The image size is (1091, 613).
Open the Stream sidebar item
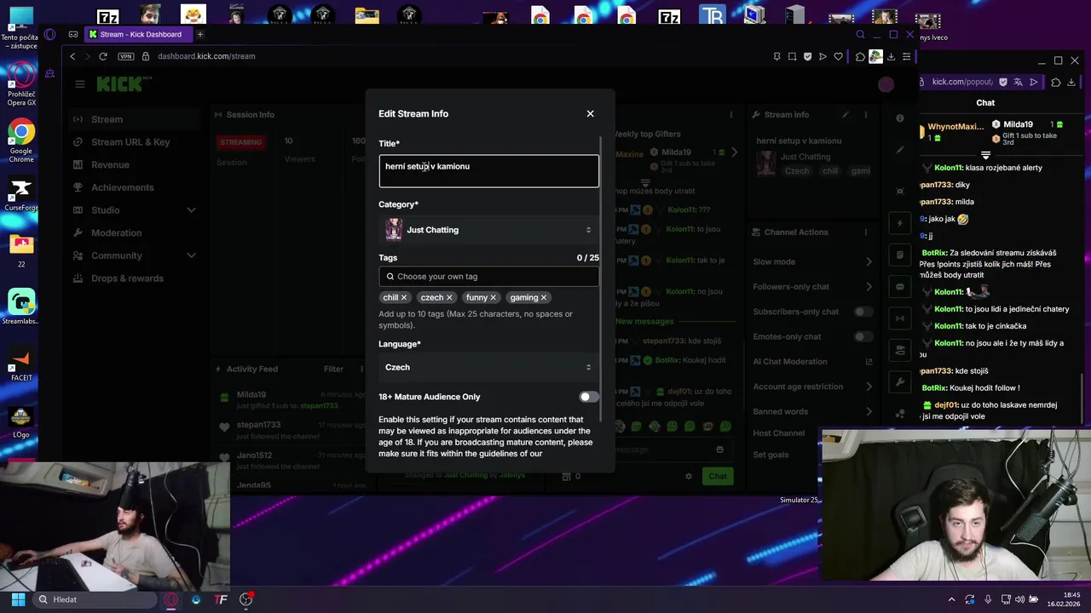pyautogui.click(x=136, y=119)
